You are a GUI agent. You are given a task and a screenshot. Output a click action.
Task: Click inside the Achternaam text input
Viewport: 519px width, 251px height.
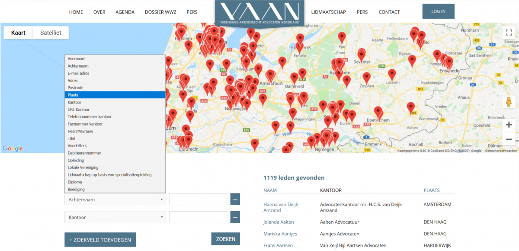[x=198, y=199]
